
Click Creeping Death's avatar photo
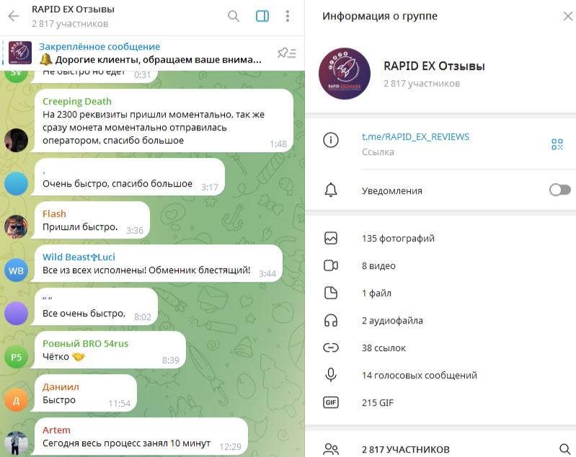click(16, 140)
